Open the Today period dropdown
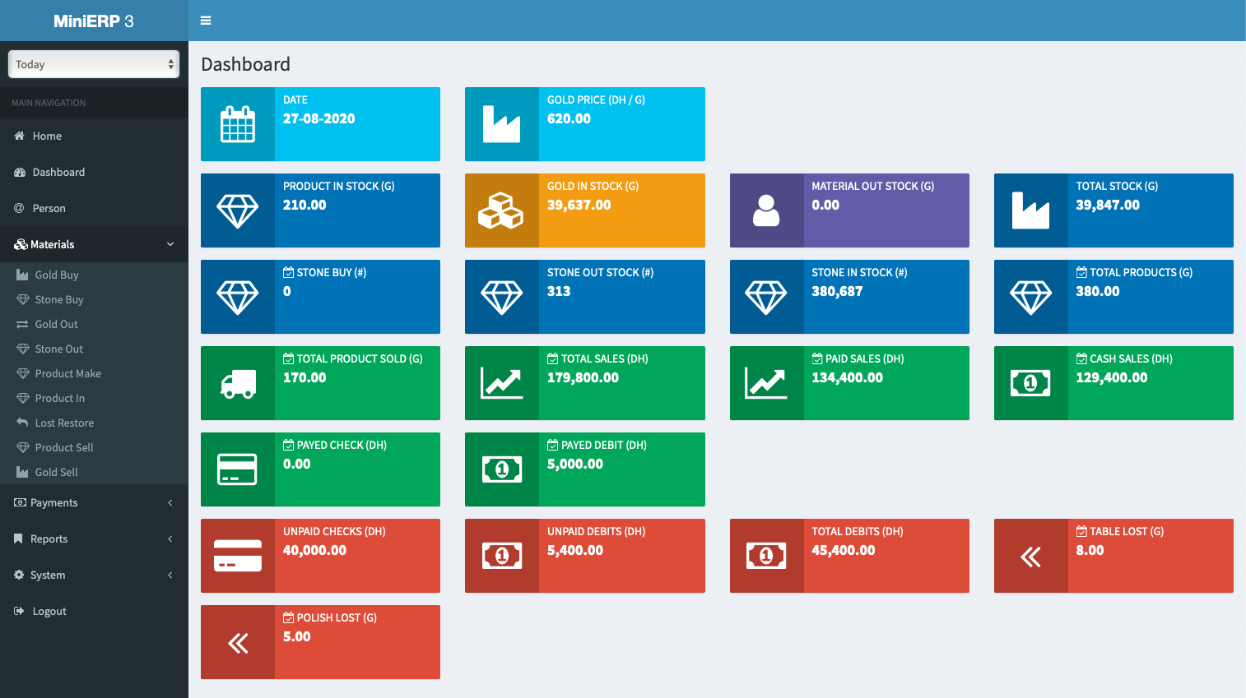The width and height of the screenshot is (1246, 698). click(x=94, y=64)
